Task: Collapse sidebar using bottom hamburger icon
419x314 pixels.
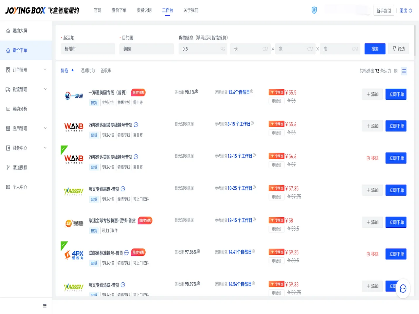Action: coord(45,305)
